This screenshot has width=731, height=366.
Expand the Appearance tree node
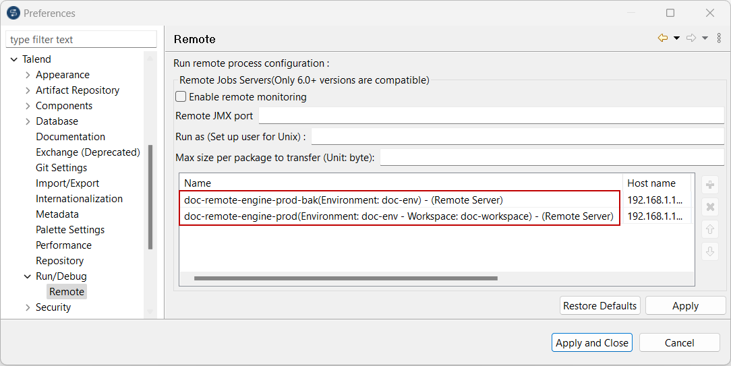click(28, 75)
